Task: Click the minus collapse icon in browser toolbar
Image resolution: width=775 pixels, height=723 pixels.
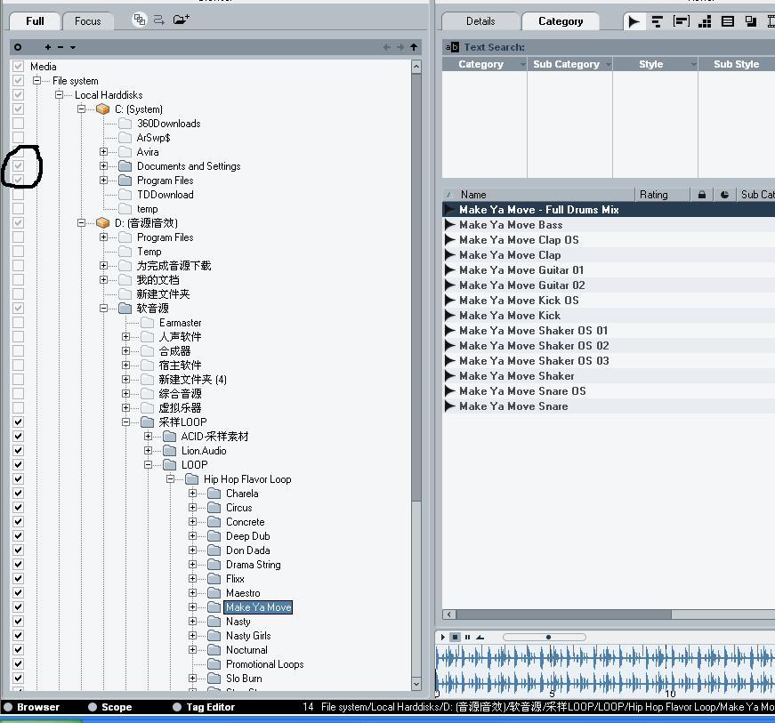Action: (x=61, y=47)
